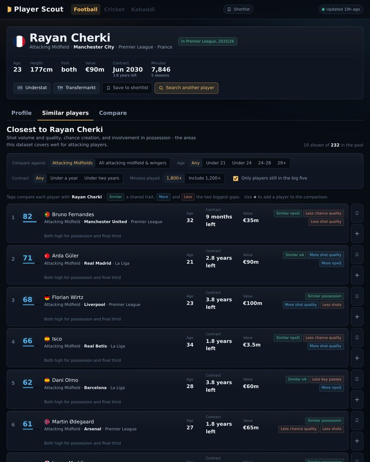The width and height of the screenshot is (370, 462).
Task: Select 1,800+ minutes played
Action: 174,178
